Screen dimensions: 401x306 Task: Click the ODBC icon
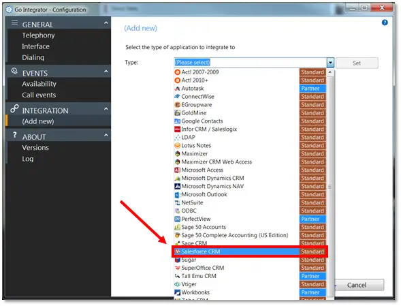177,211
